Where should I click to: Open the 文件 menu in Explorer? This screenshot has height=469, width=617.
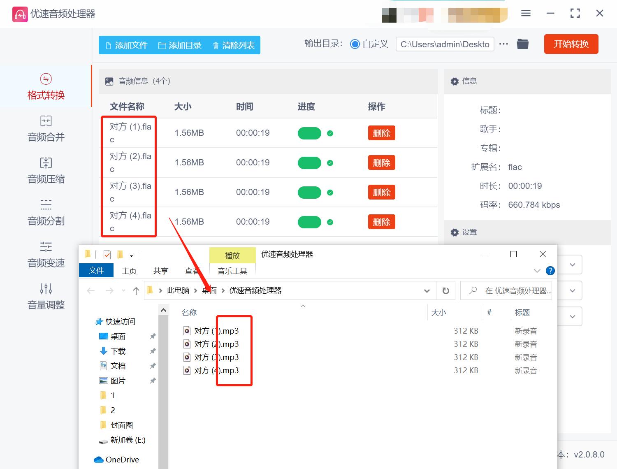(96, 270)
